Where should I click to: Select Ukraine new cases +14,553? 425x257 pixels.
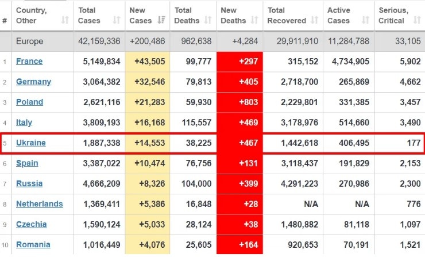[150, 143]
